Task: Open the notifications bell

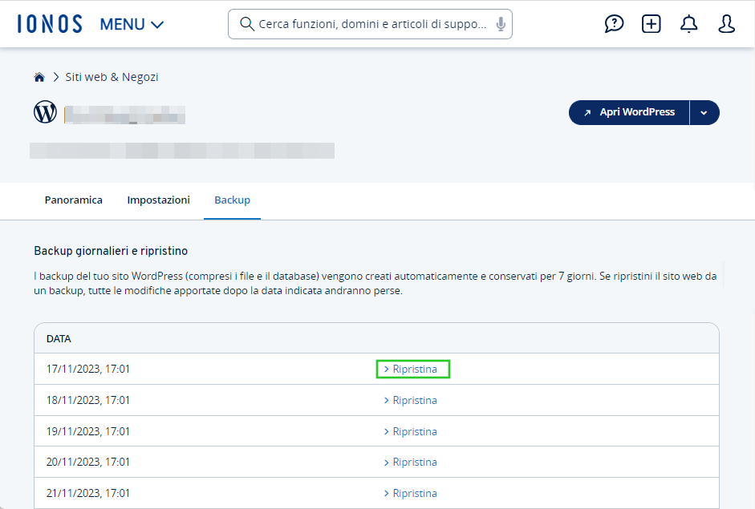Action: [688, 23]
